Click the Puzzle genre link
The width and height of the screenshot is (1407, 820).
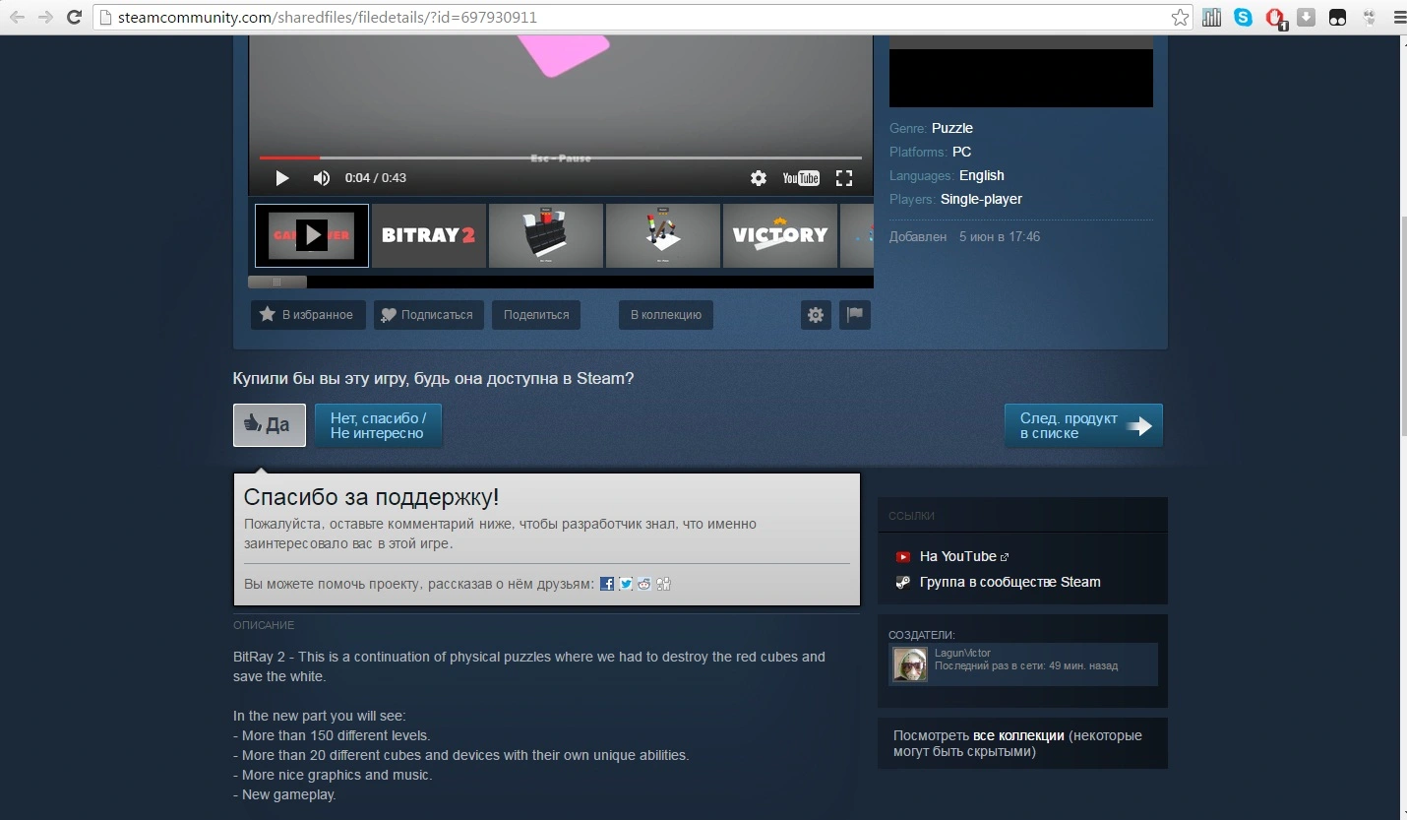[x=952, y=128]
